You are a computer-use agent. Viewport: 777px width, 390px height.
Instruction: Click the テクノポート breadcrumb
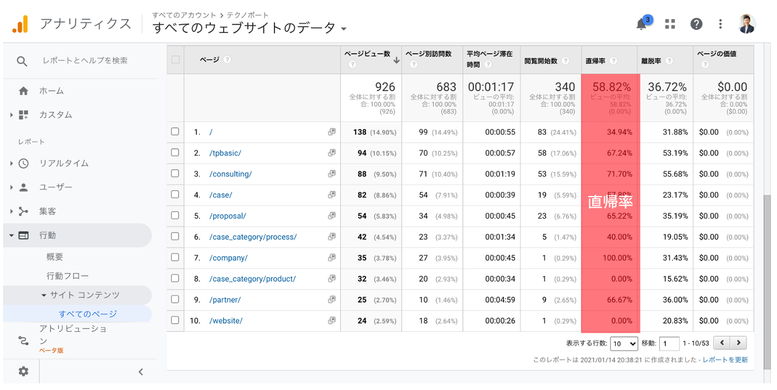click(x=247, y=15)
